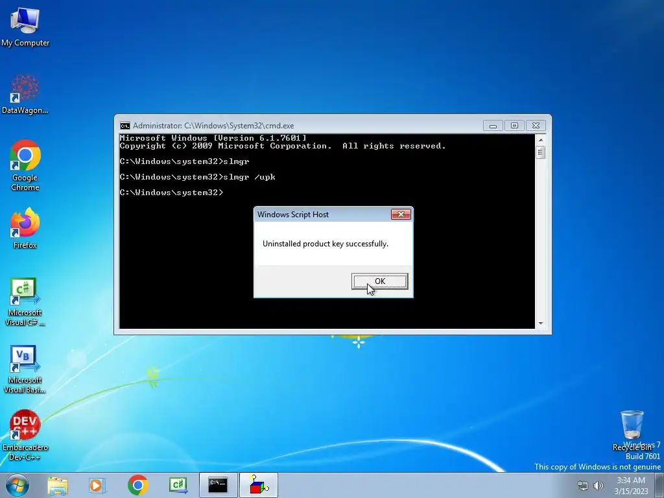Click the cmd vertical scrollbar thumb
Image resolution: width=664 pixels, height=498 pixels.
pos(540,152)
